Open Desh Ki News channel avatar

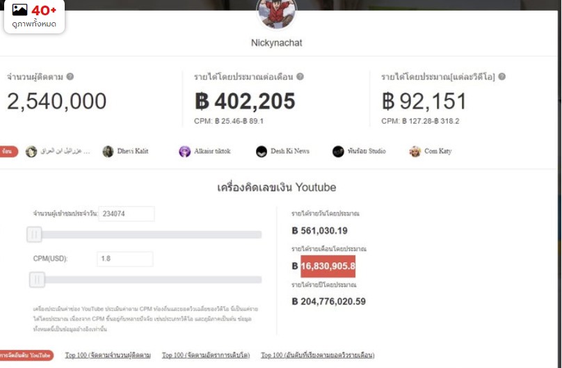pyautogui.click(x=262, y=152)
